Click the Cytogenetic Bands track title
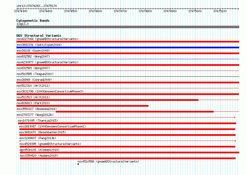Viewport: 247px width, 175px height. click(33, 21)
